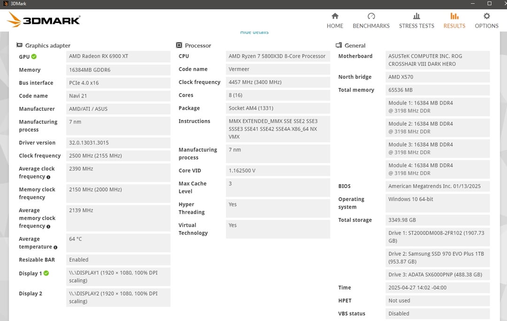Click the Instructions value MMX EXTENDED_MMX
Viewport: 507px width, 321px height.
coord(278,129)
